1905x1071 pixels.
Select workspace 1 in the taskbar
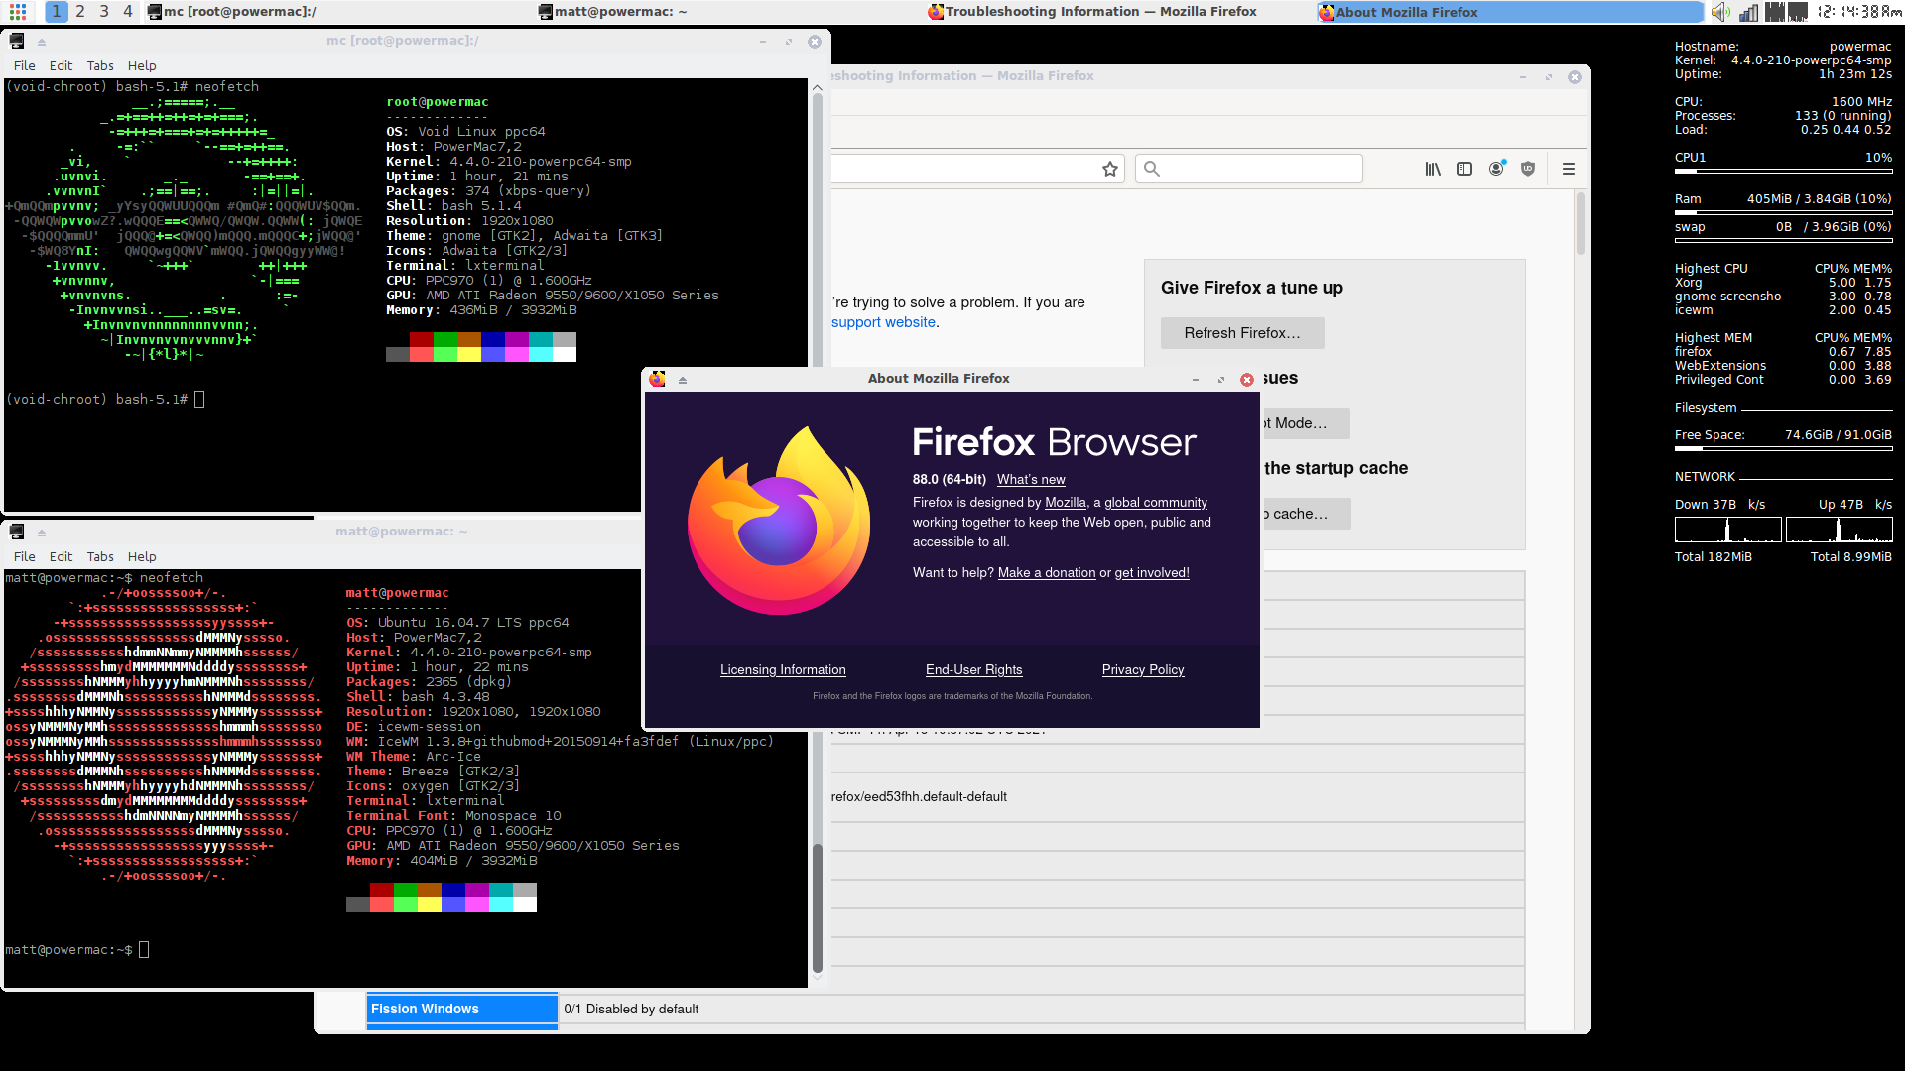57,12
